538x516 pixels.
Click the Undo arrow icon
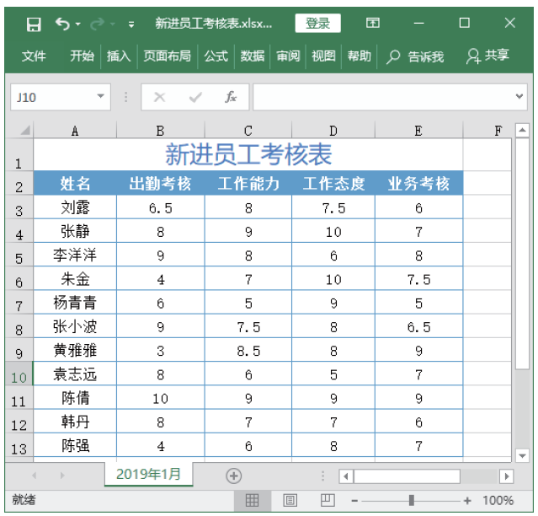tap(62, 24)
